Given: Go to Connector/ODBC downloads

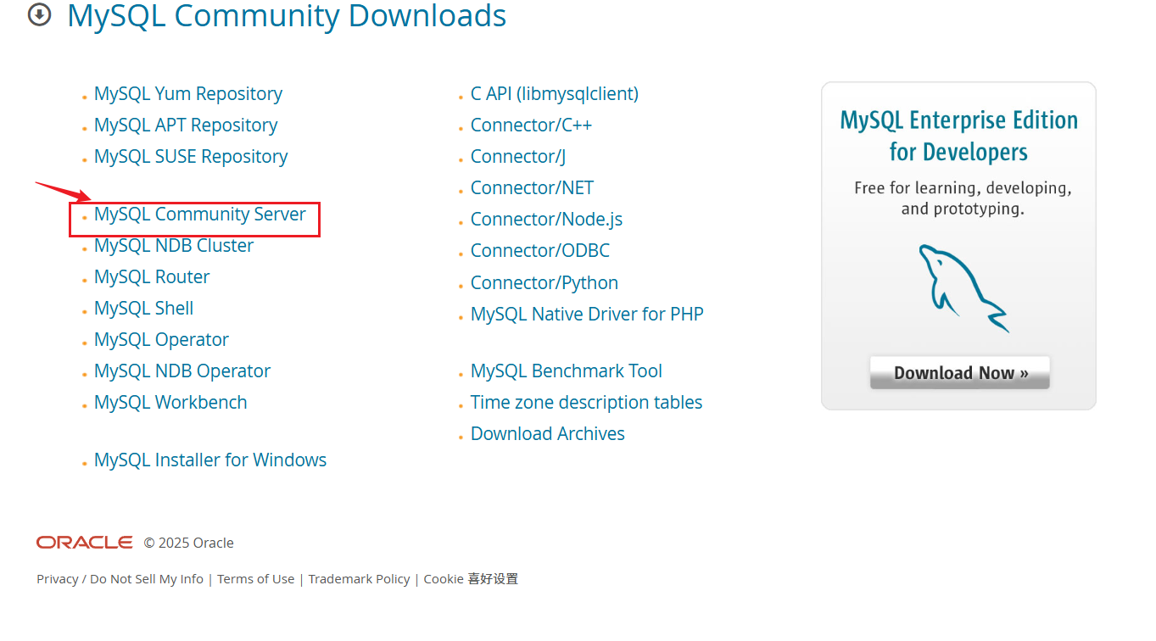Looking at the screenshot, I should click(x=540, y=251).
